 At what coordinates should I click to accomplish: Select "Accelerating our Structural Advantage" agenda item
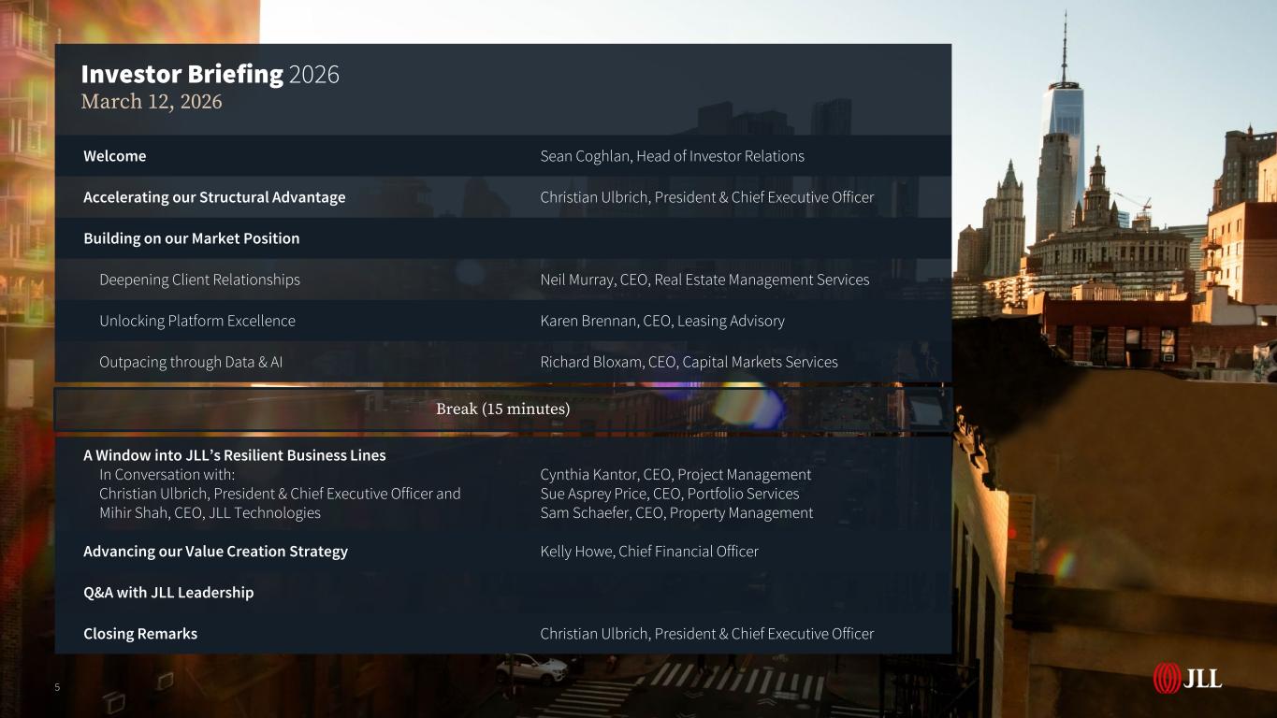[x=214, y=197]
